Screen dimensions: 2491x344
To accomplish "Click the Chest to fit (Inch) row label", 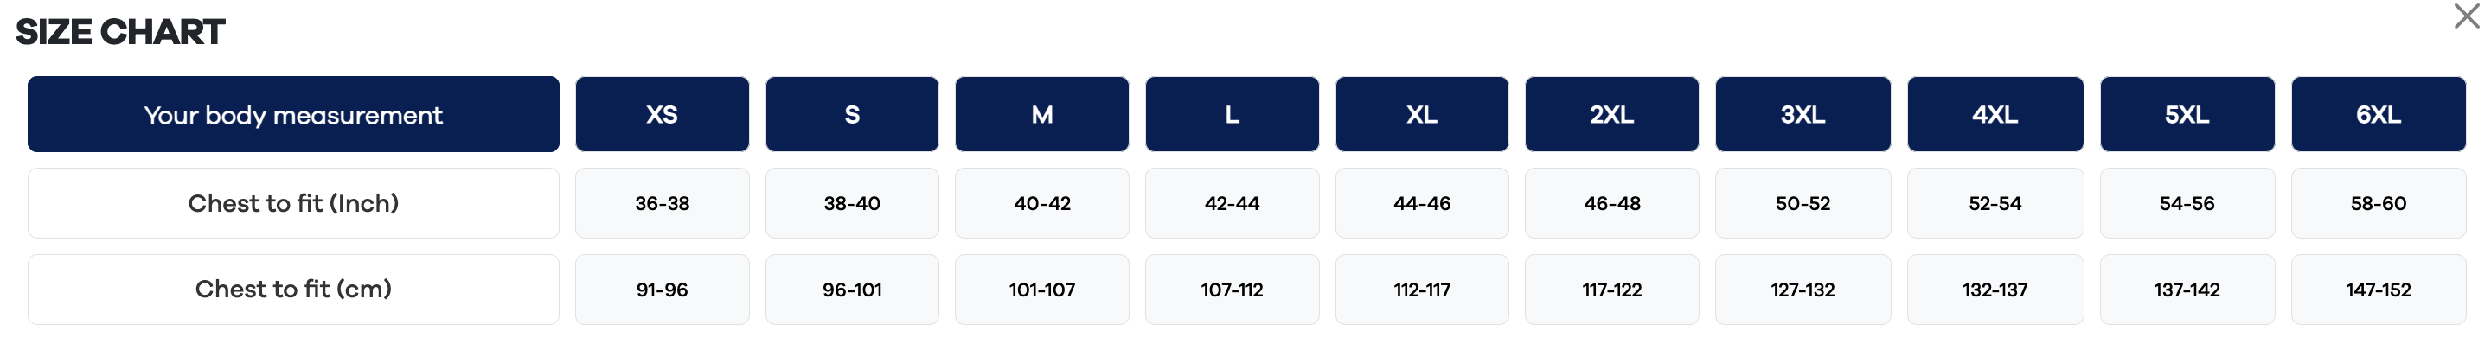I will (x=293, y=203).
